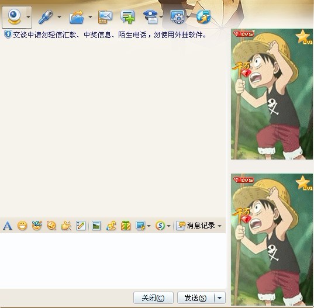Open the monitor-with-gear applications icon

177,17
